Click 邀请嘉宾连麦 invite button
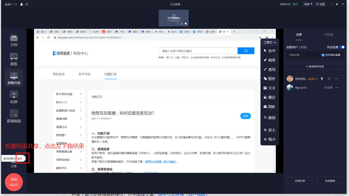Screen dimensions: 349x196 (x=315, y=66)
